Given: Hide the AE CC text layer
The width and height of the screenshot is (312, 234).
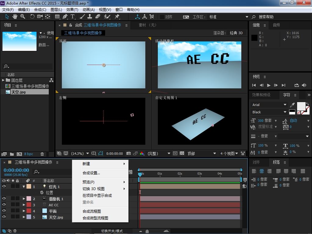Looking at the screenshot, I should point(4,204).
